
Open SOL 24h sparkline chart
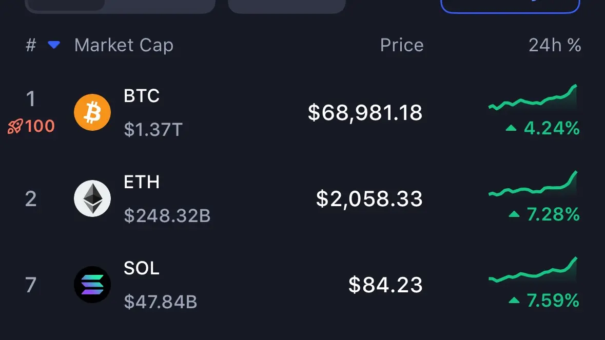533,271
